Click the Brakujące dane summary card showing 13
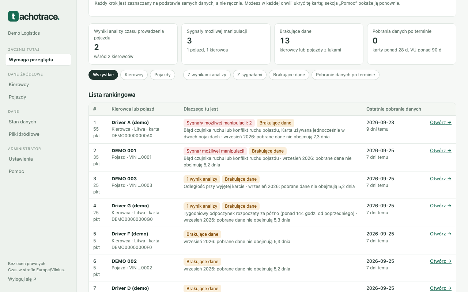Screen dimensions: 468x292 point(319,44)
